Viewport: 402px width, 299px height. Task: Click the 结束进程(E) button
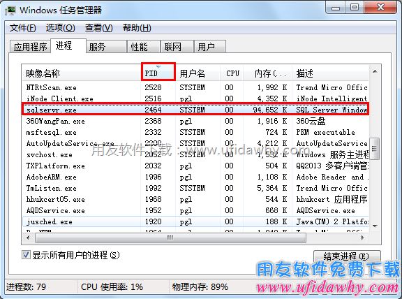(347, 256)
